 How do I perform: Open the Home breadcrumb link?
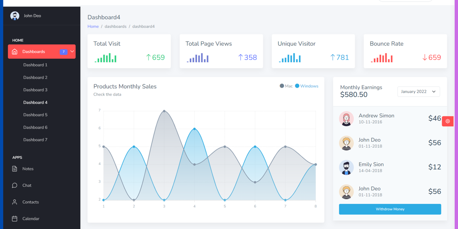tap(93, 26)
